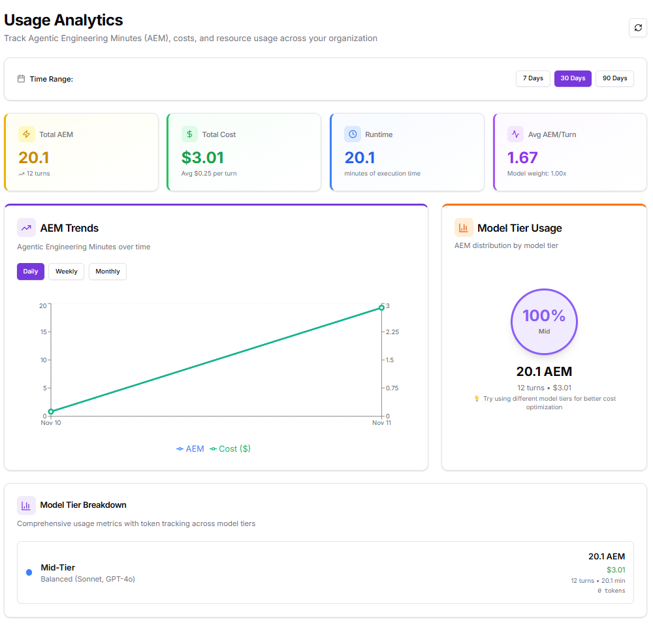Switch the trends chart to Monthly view
Screen dimensions: 653x624
coord(107,271)
